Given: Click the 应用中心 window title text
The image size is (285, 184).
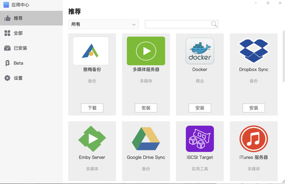Looking at the screenshot, I should 20,5.
